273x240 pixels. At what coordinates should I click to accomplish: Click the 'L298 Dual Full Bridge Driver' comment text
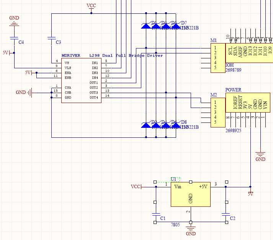click(126, 56)
